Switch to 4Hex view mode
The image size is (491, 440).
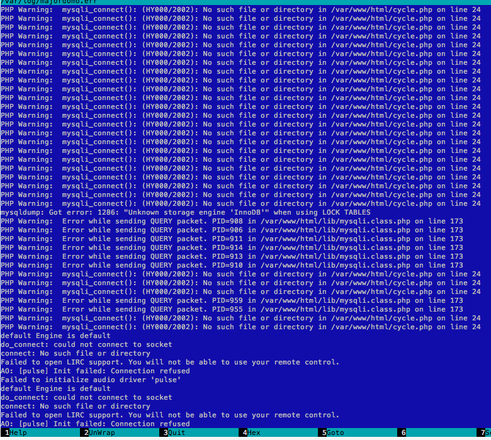tap(278, 432)
